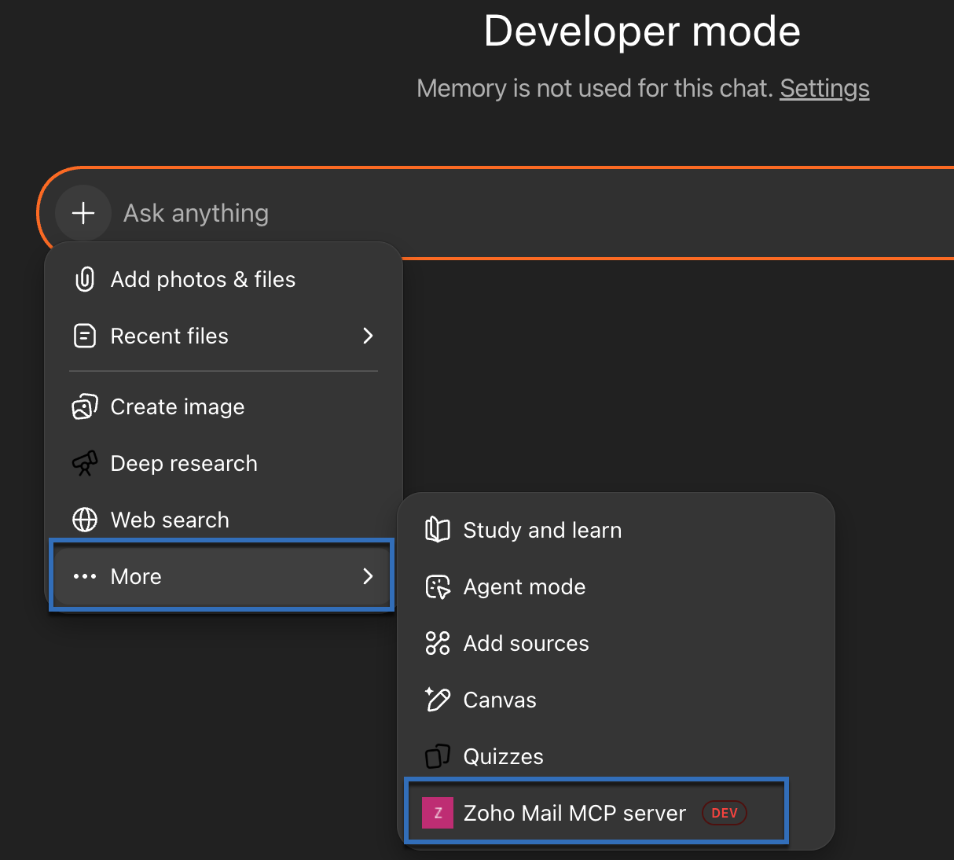Click the Agent mode cursor icon
This screenshot has width=954, height=860.
tap(438, 586)
